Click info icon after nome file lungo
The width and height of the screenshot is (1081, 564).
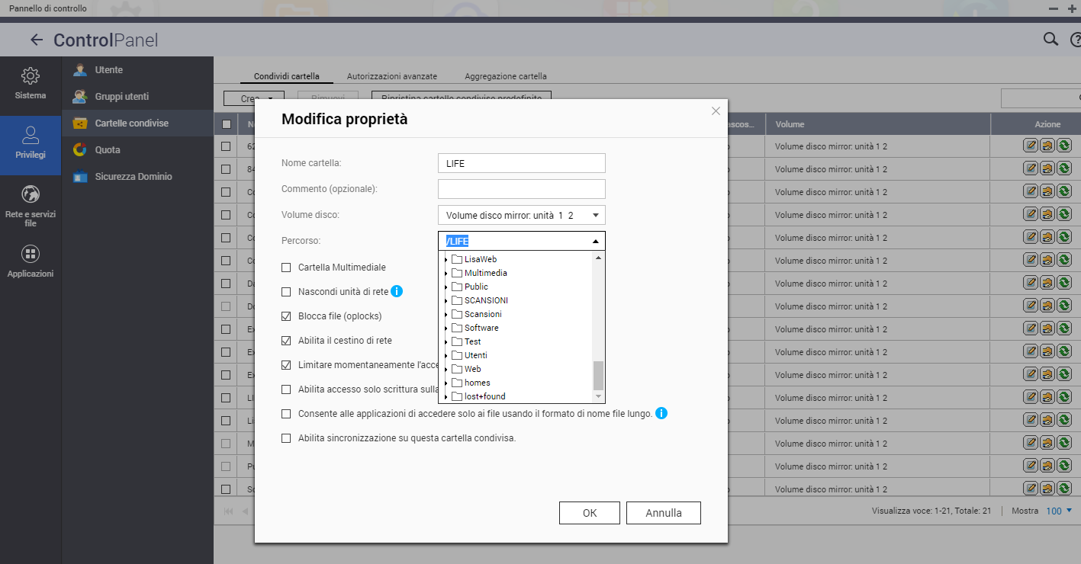pyautogui.click(x=661, y=413)
